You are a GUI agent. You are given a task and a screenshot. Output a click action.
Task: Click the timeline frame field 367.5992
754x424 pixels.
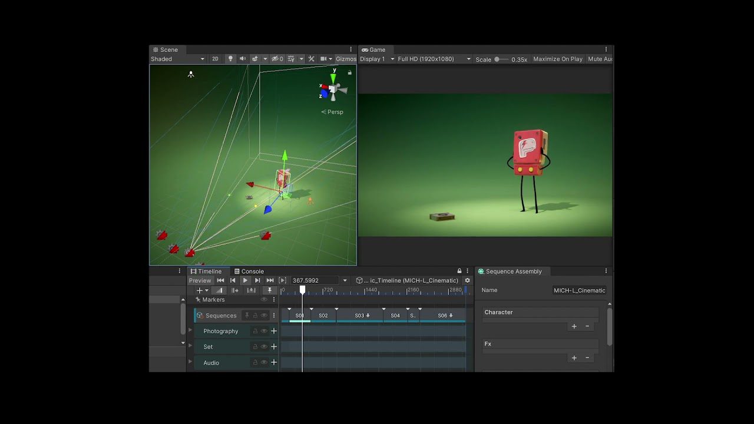[315, 280]
